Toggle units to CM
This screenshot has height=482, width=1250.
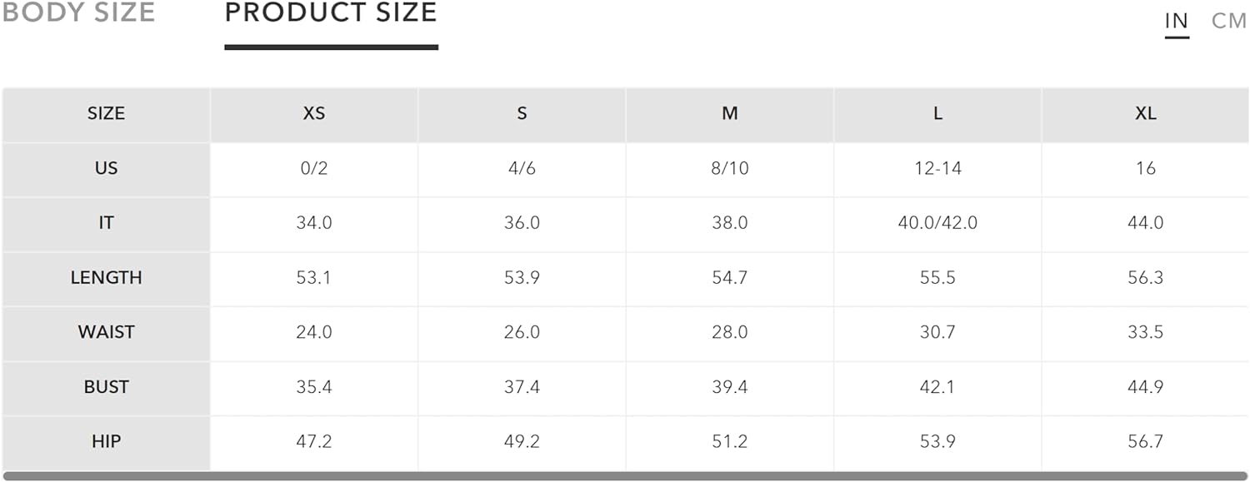click(x=1229, y=21)
